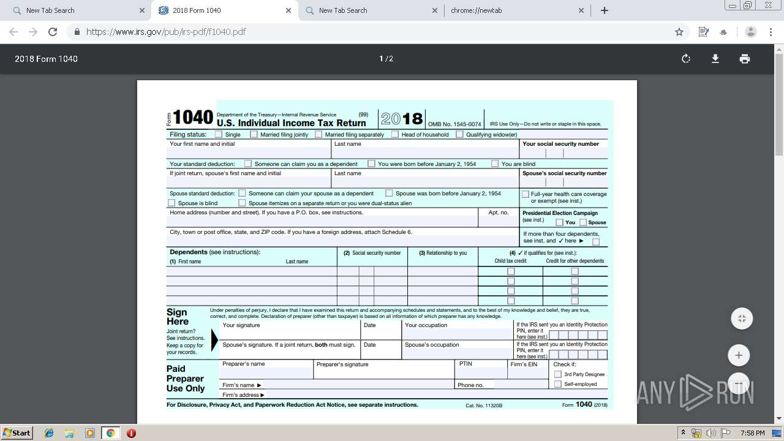Open the Chrome profile avatar

click(751, 32)
